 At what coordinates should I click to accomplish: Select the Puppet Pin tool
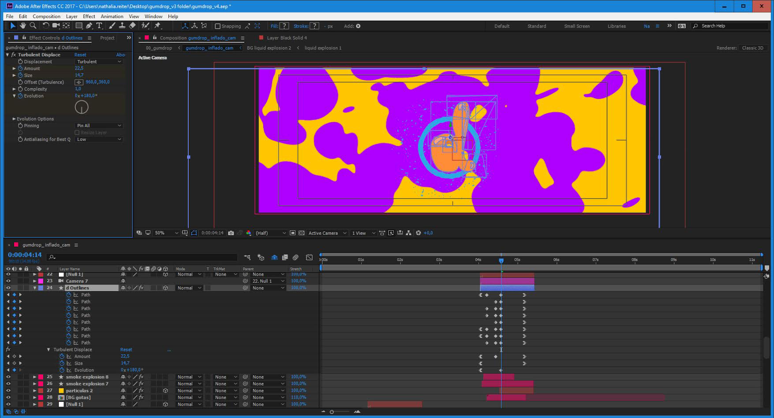(x=157, y=26)
